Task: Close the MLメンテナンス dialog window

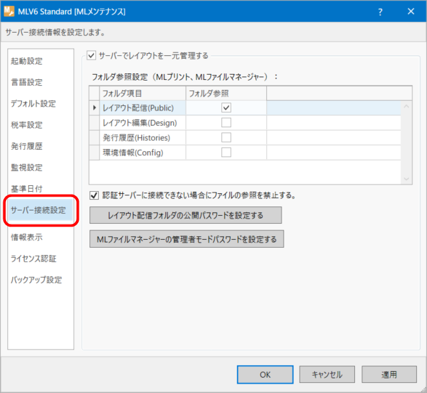Action: (x=411, y=11)
